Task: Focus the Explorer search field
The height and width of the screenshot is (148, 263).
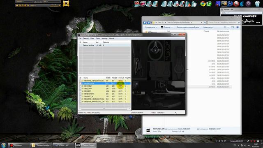Action: click(224, 23)
